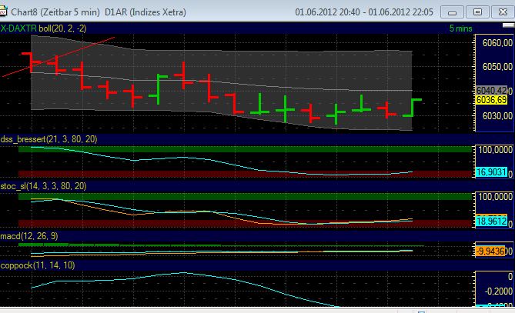
Task: Click the small white bar beside 5 mins
Action: pyautogui.click(x=508, y=25)
